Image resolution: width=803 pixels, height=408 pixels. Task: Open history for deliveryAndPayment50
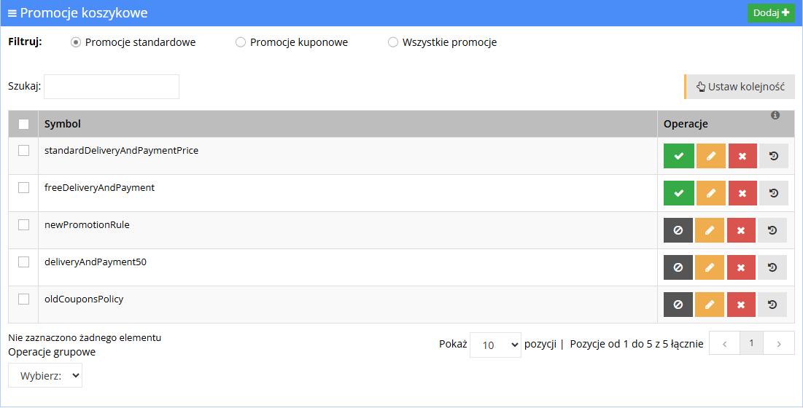click(772, 267)
